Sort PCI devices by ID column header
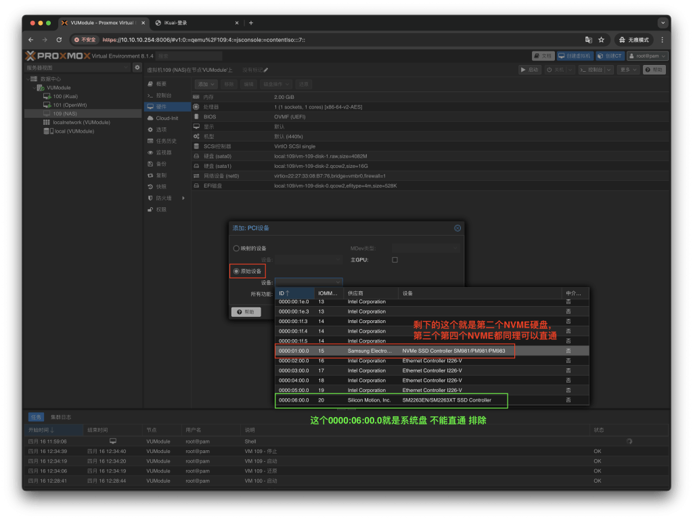 tap(284, 293)
